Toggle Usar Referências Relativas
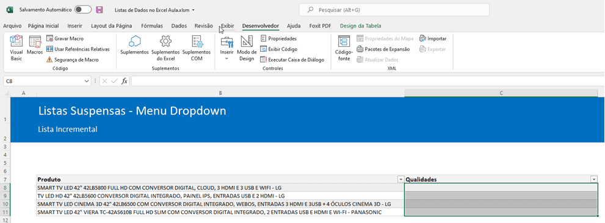This screenshot has height=223, width=605. tap(78, 49)
